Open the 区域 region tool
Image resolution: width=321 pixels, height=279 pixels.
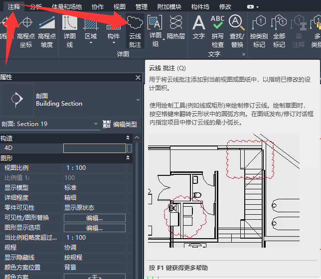coord(91,30)
